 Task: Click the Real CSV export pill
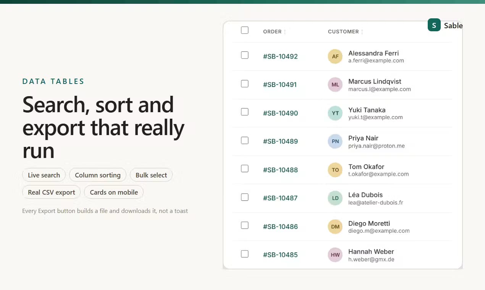pos(52,192)
